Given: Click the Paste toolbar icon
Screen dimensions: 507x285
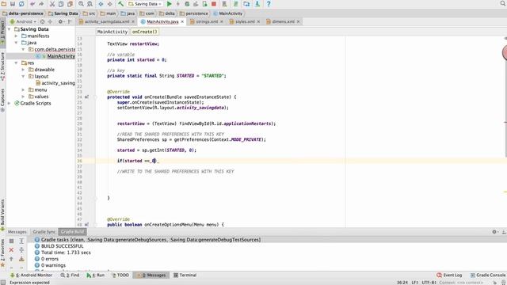Looking at the screenshot, I should (70, 4).
